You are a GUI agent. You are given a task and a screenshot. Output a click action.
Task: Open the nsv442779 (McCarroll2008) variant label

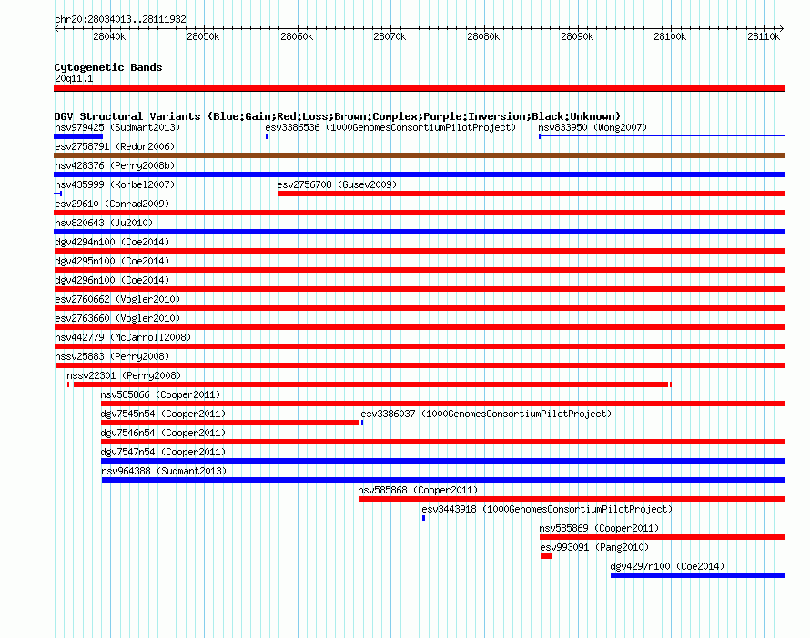(123, 337)
